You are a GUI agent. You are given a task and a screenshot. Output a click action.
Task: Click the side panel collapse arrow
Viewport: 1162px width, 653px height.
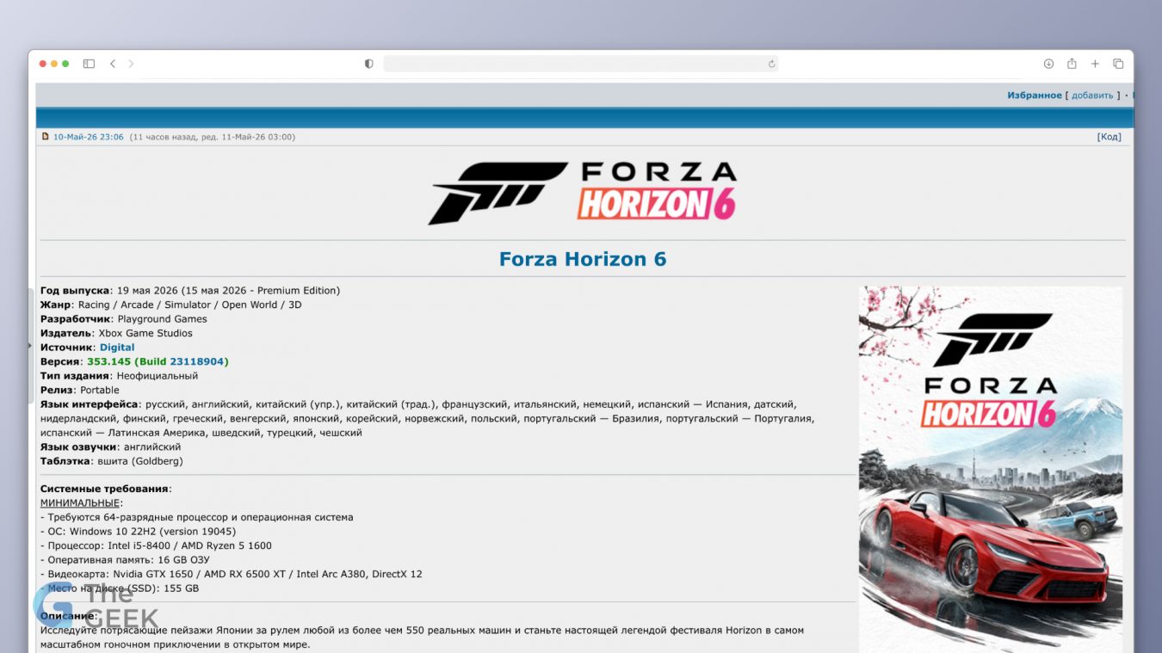31,344
